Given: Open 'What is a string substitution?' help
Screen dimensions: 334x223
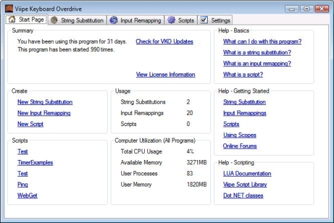Looking at the screenshot, I should coord(257,53).
